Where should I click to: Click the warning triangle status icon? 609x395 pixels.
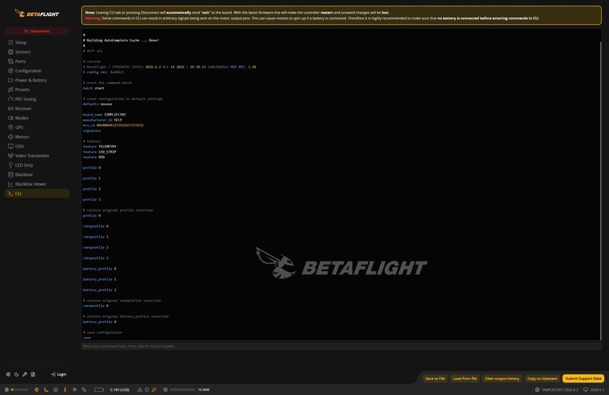pos(140,390)
